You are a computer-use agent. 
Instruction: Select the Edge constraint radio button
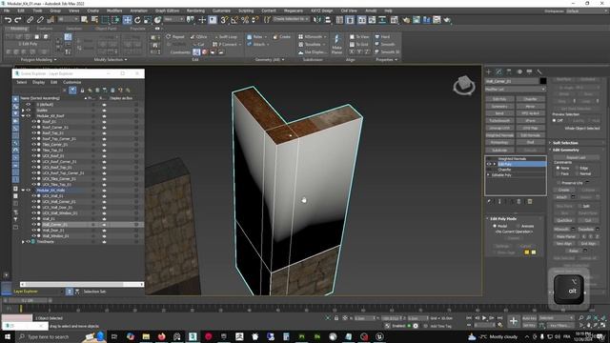click(577, 168)
